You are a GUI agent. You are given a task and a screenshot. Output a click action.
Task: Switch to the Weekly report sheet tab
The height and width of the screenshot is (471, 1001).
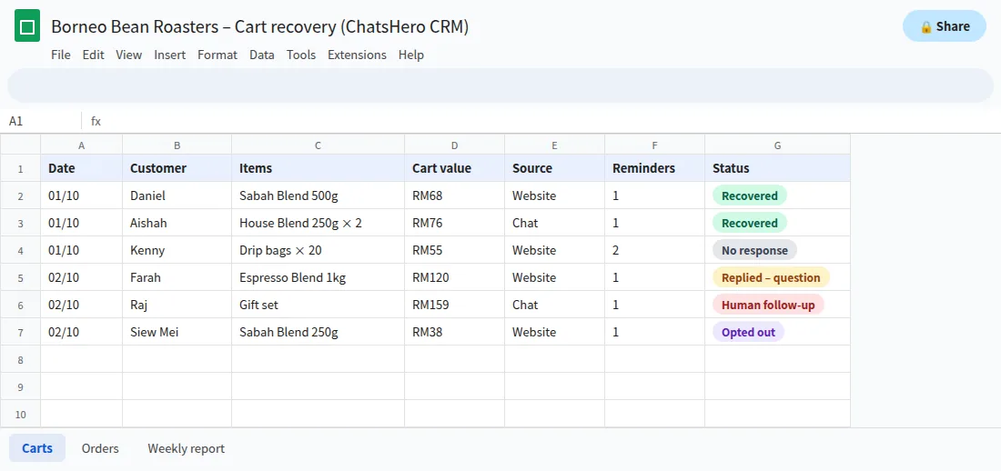(x=187, y=448)
